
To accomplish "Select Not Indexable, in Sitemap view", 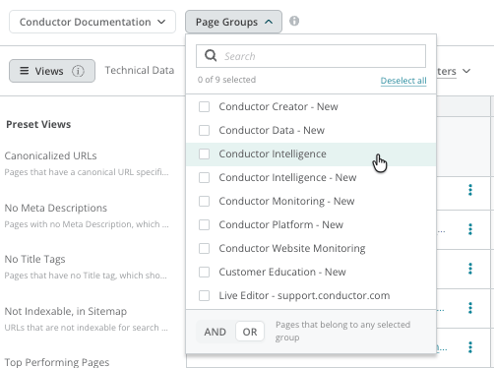I will 87,319.
